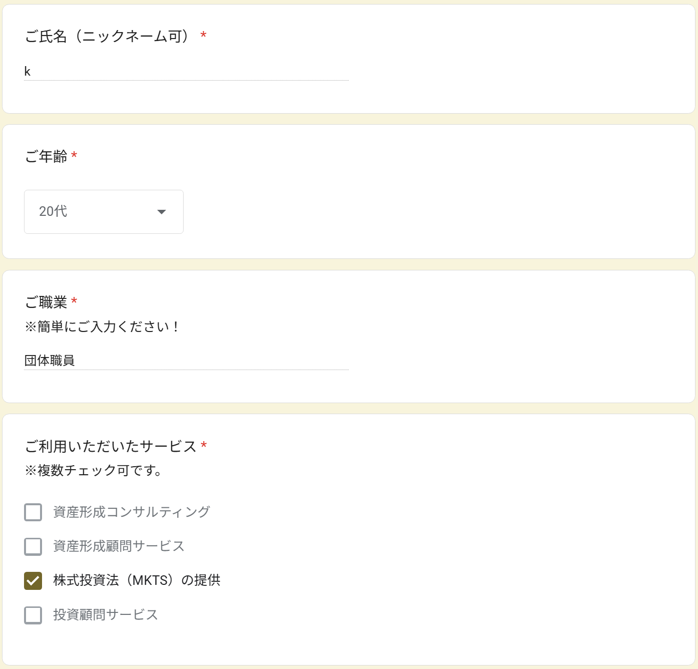The image size is (698, 669).
Task: Tick the 資産形成顧問サービス checkbox square
Action: pyautogui.click(x=33, y=546)
